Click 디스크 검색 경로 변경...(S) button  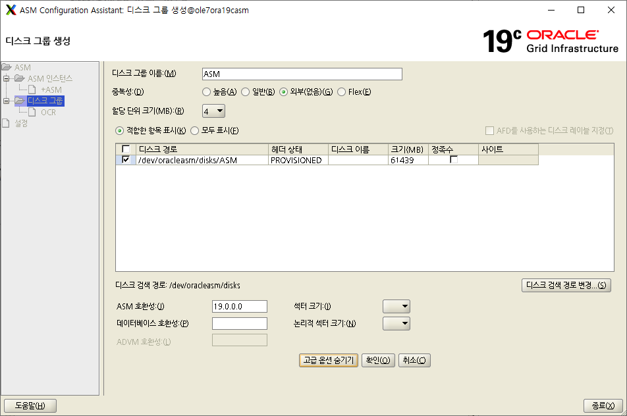[566, 285]
